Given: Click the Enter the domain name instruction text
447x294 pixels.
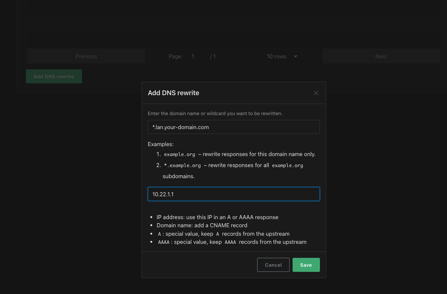Looking at the screenshot, I should pyautogui.click(x=215, y=114).
